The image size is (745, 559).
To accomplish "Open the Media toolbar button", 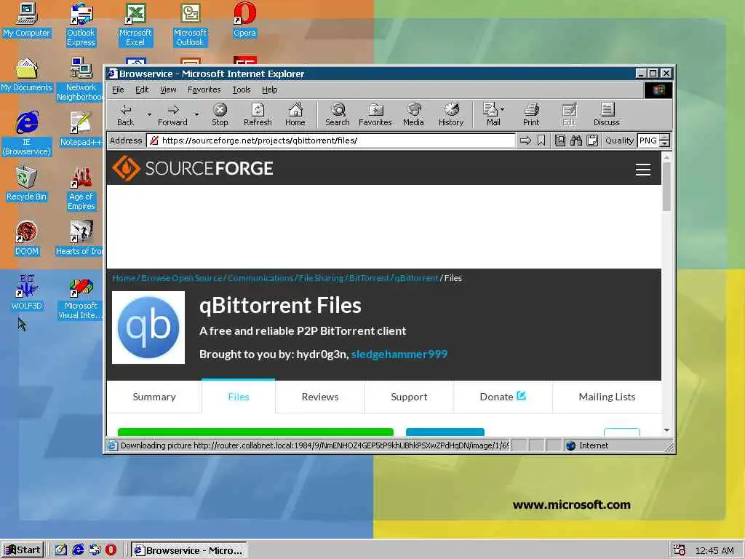I will (x=413, y=114).
